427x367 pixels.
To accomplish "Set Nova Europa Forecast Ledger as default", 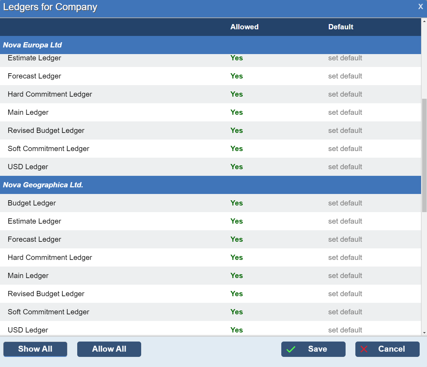I will click(345, 76).
